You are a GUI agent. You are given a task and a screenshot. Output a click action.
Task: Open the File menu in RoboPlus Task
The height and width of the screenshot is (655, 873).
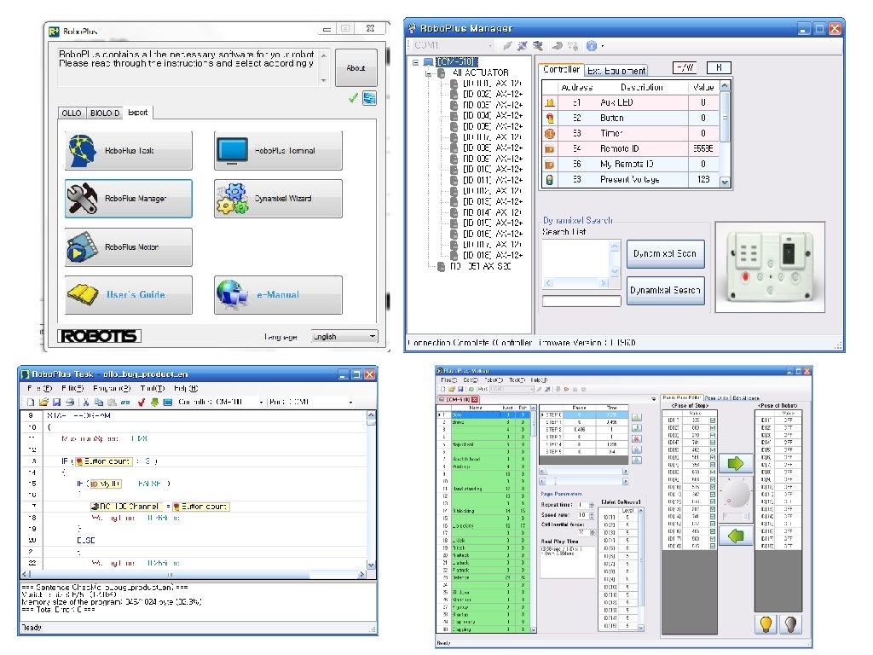click(39, 388)
